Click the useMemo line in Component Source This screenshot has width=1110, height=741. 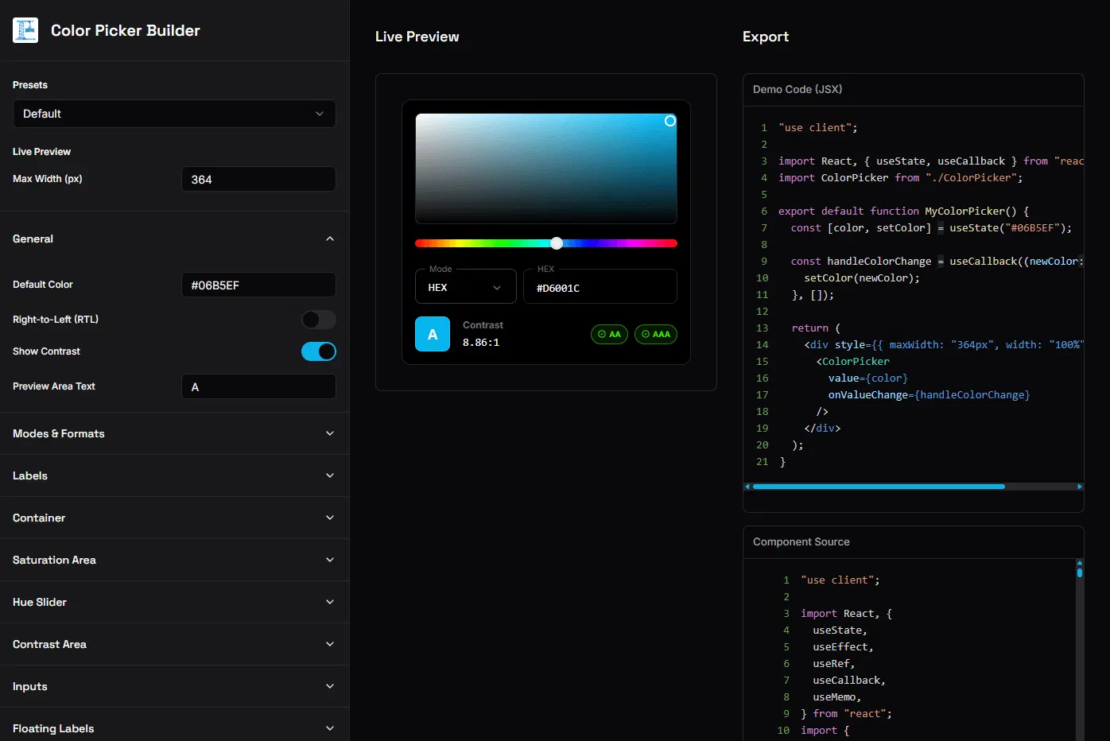click(x=836, y=696)
